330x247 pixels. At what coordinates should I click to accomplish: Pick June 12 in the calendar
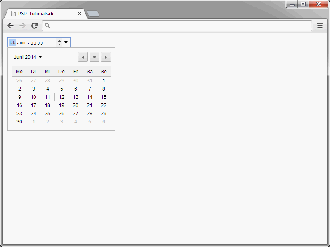tap(61, 97)
